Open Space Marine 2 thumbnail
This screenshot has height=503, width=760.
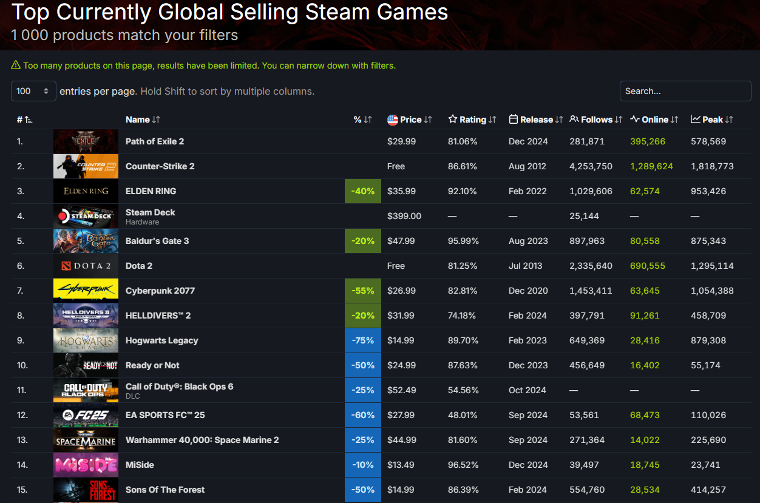tap(86, 440)
